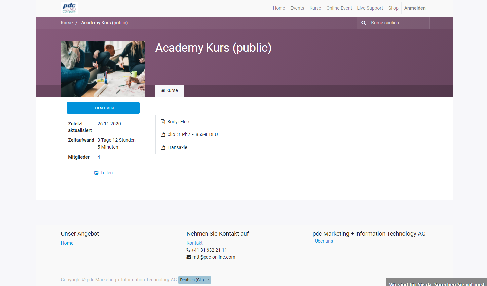487x286 pixels.
Task: Open the Über uns footer link
Action: click(x=324, y=241)
